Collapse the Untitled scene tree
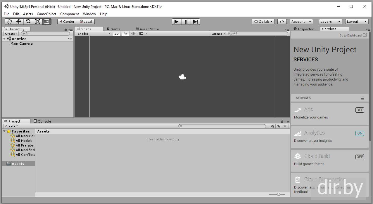Image resolution: width=373 pixels, height=204 pixels. [4, 39]
